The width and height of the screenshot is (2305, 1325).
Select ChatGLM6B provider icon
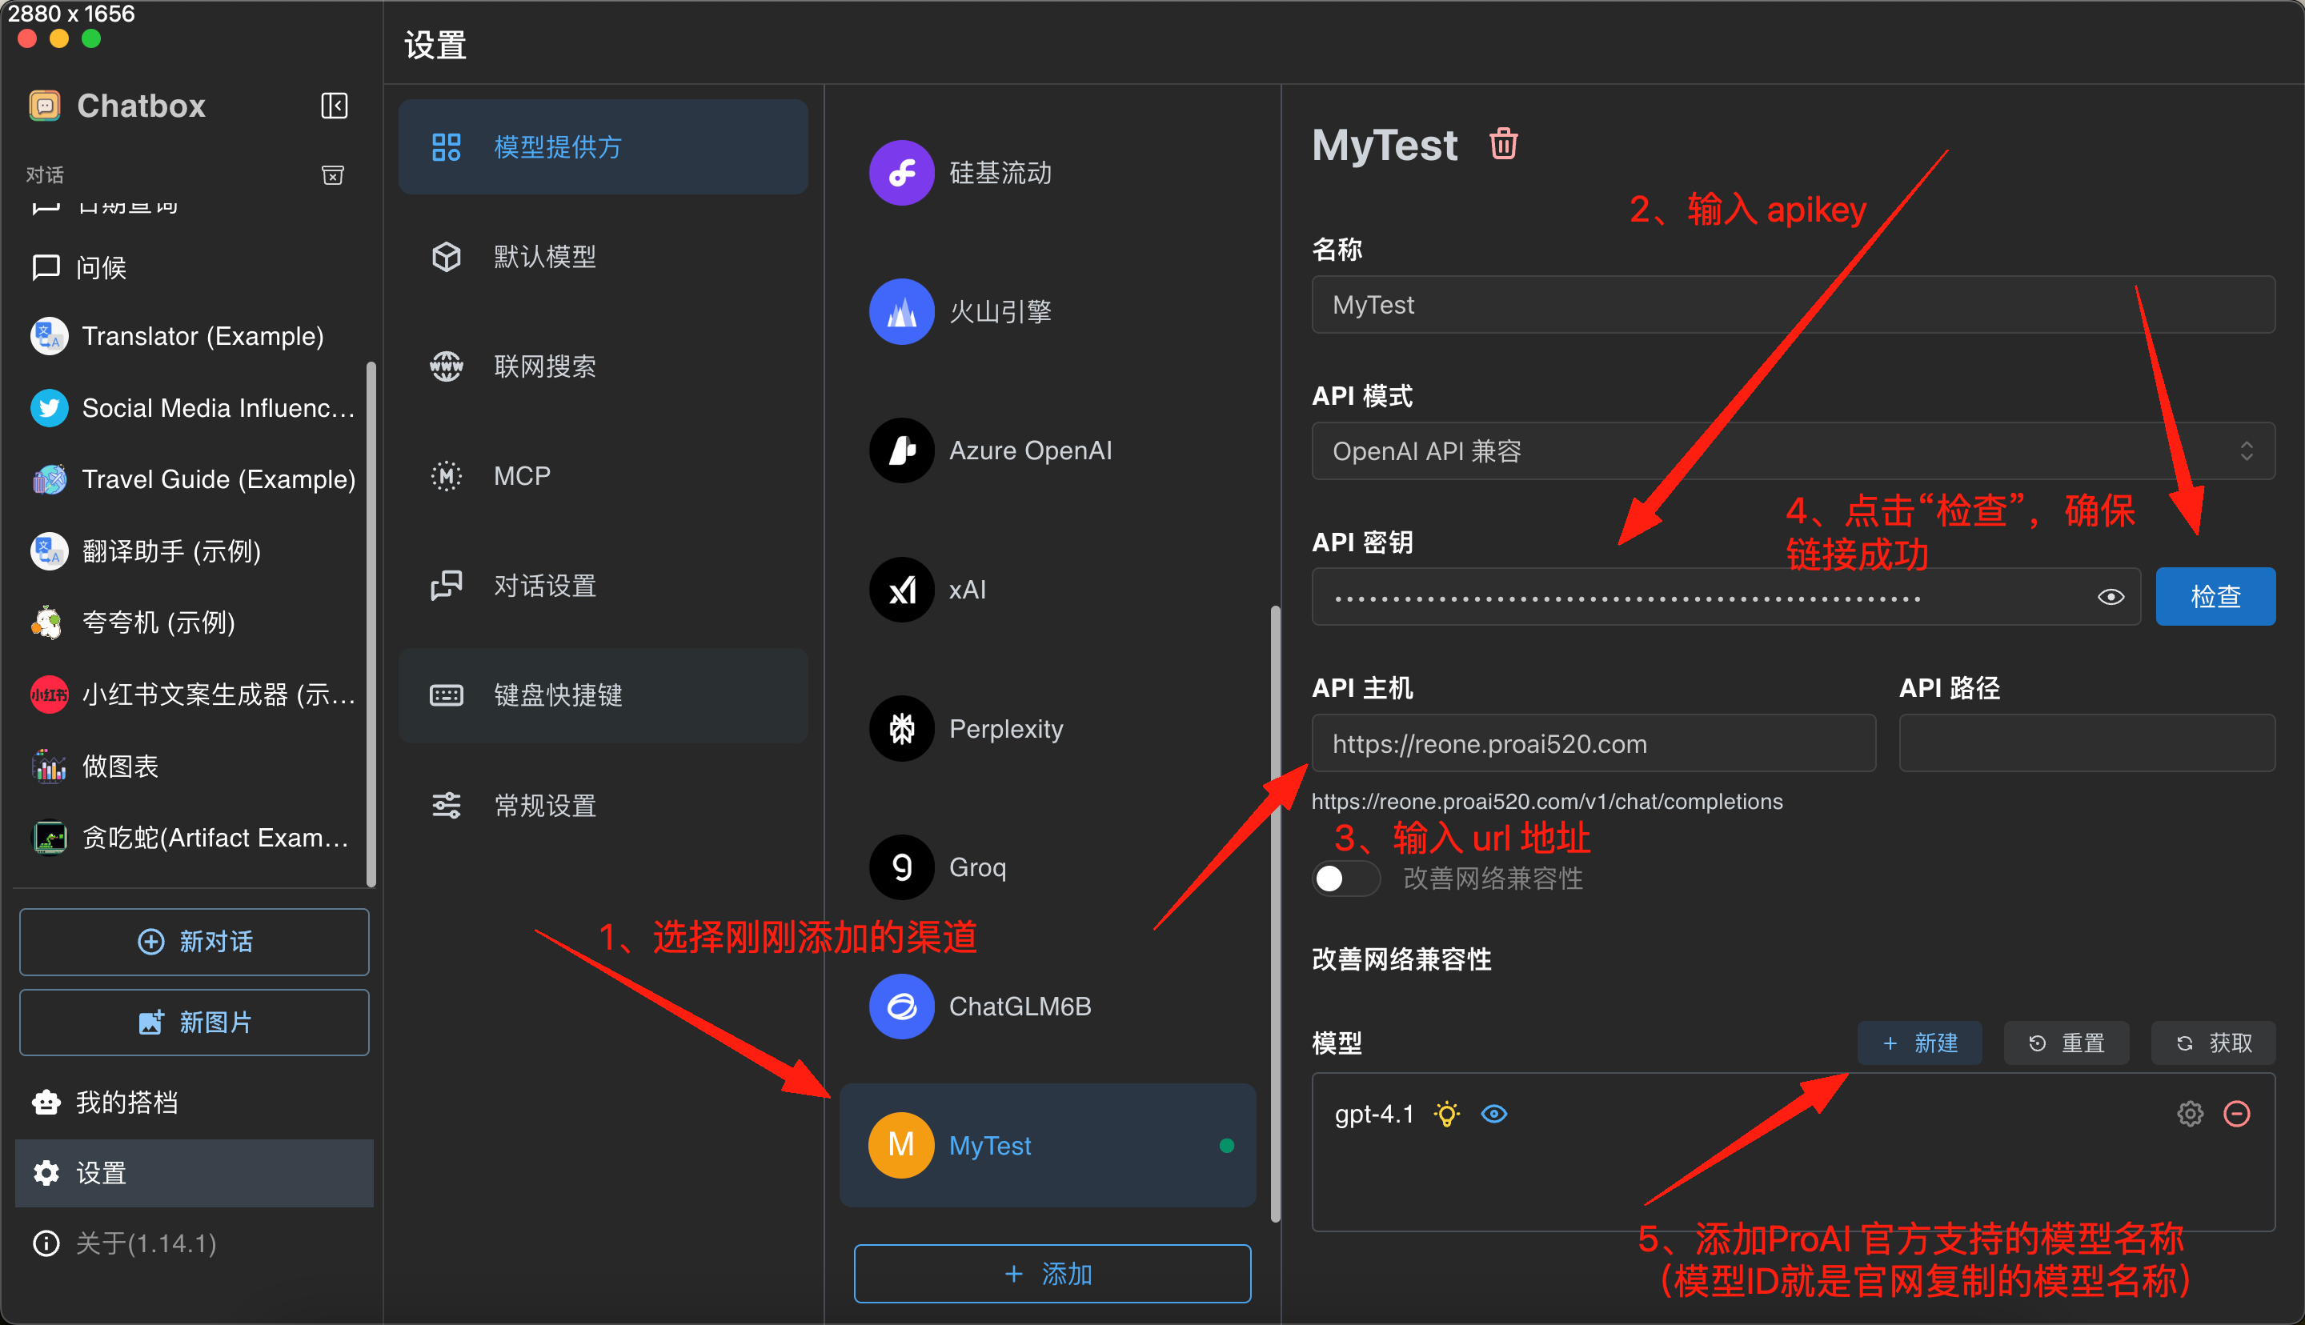902,1007
